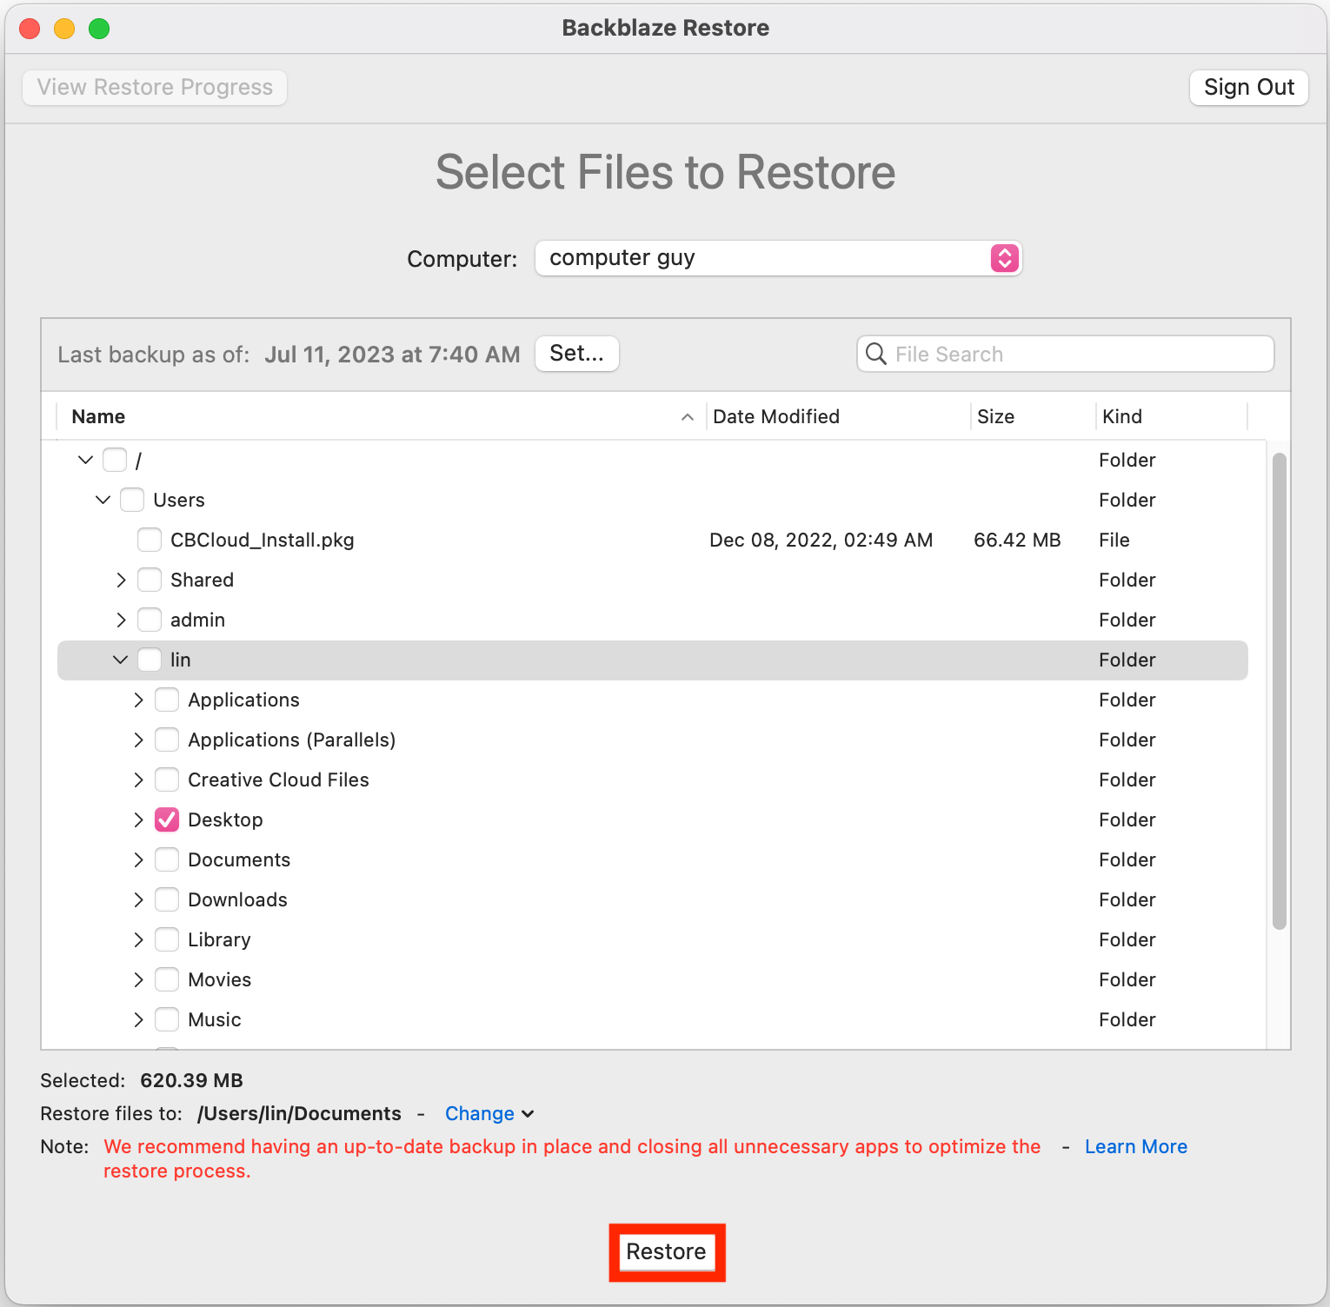Expand the Applications folder
The width and height of the screenshot is (1330, 1307).
click(138, 700)
